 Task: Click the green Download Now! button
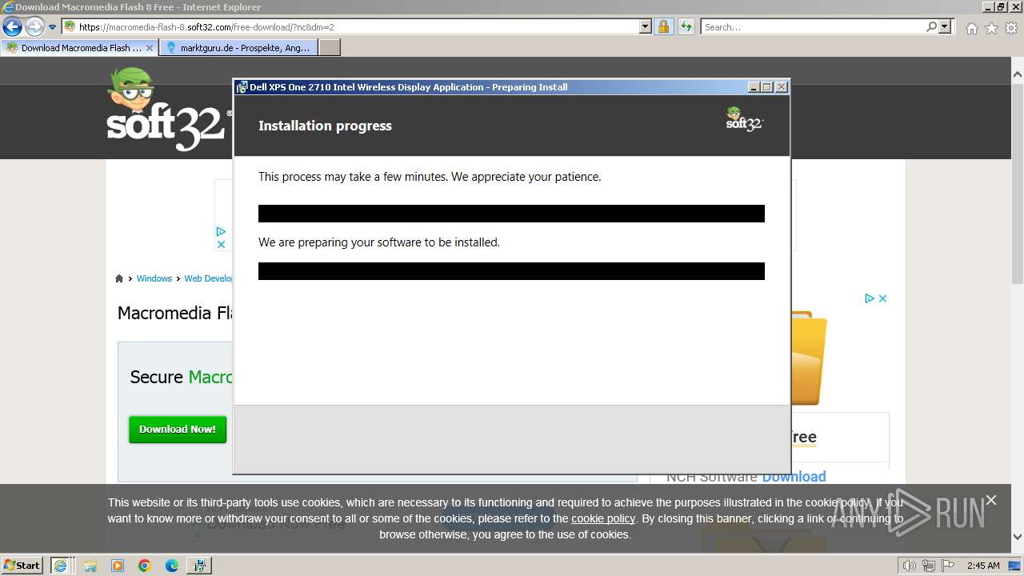click(178, 430)
